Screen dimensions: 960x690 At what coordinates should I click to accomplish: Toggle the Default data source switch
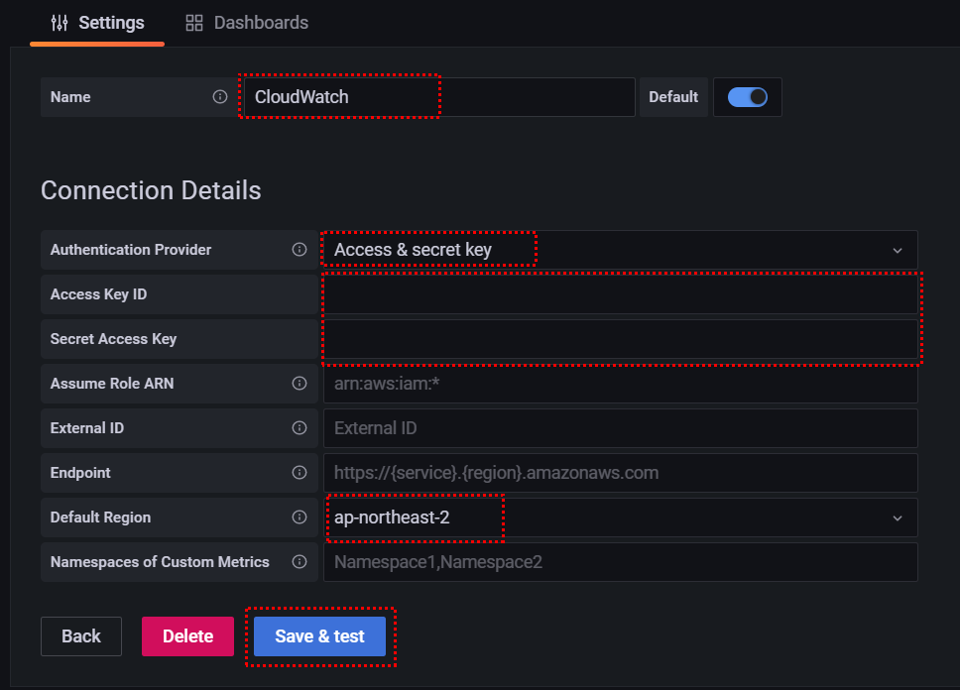coord(748,97)
